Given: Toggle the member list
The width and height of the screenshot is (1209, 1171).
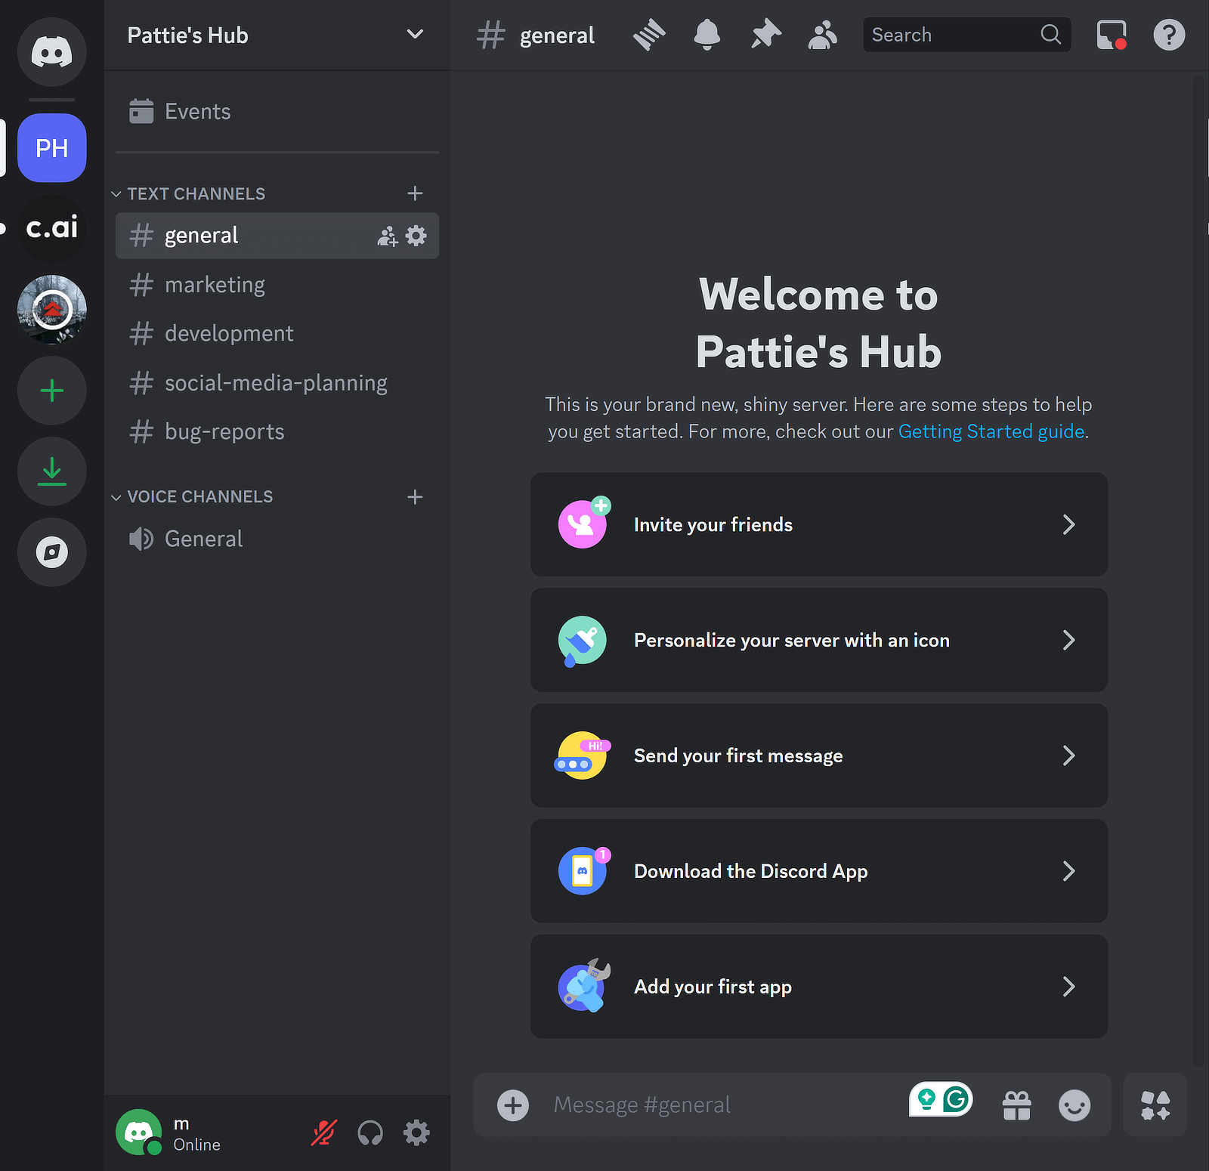Looking at the screenshot, I should coord(822,34).
